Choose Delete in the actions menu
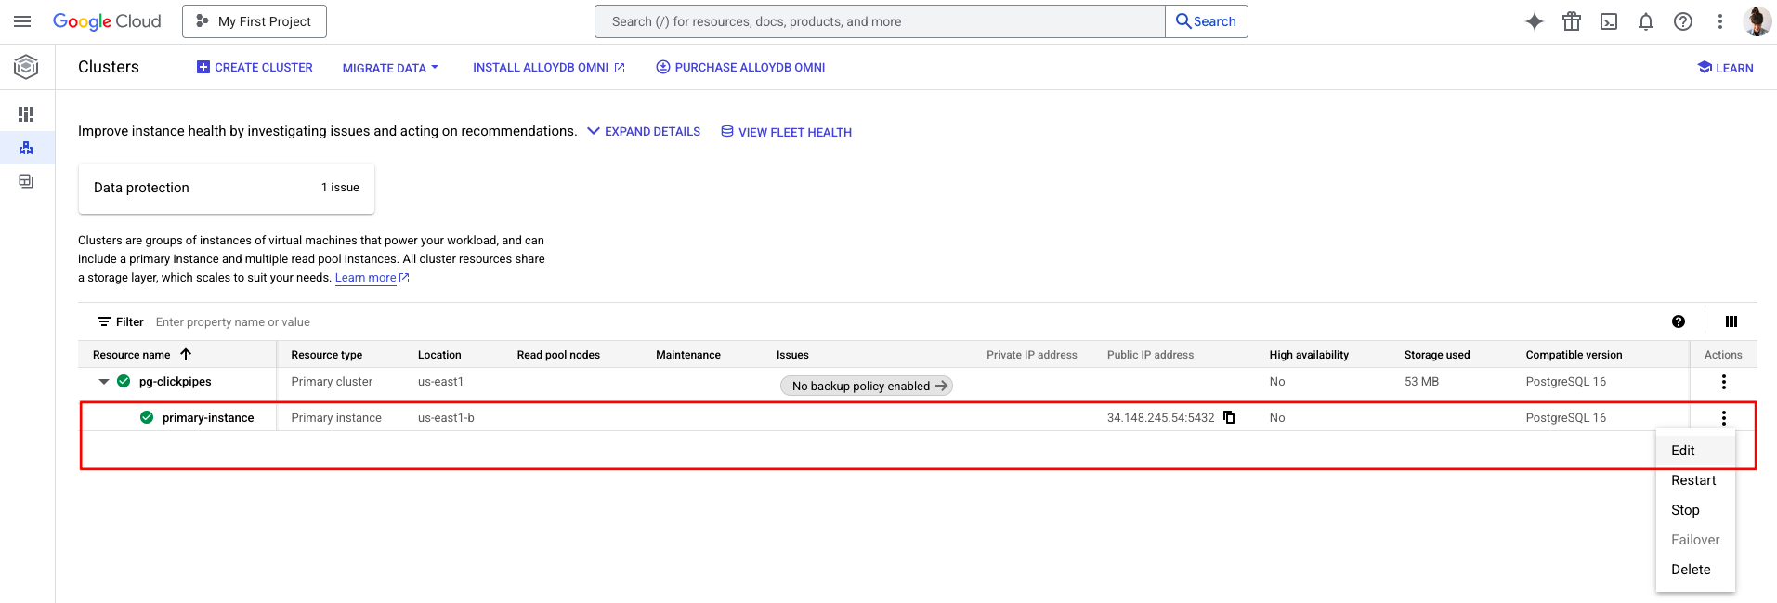This screenshot has width=1777, height=603. [1690, 570]
